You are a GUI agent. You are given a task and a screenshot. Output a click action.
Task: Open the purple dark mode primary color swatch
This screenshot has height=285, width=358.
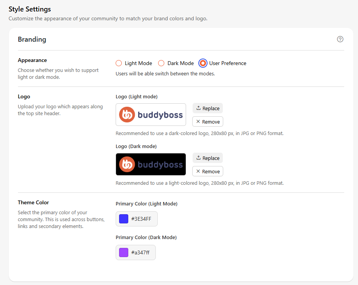124,252
